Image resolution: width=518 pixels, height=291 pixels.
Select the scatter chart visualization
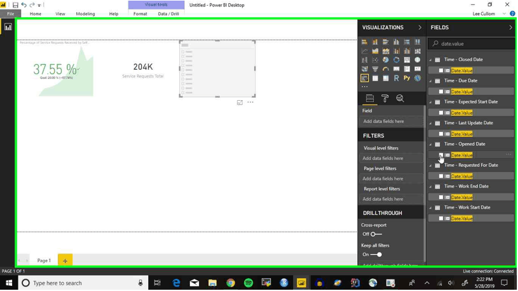pyautogui.click(x=375, y=60)
